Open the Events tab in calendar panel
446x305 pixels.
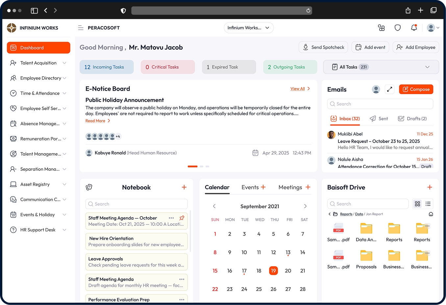(x=250, y=187)
